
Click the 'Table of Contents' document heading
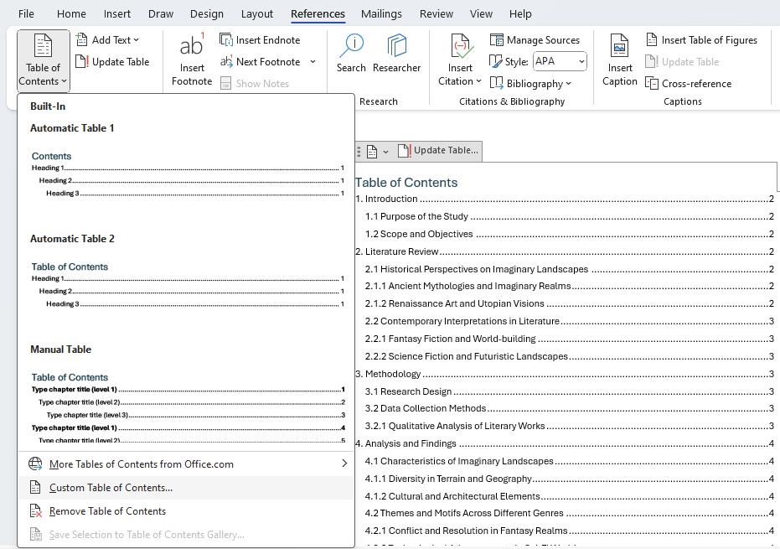coord(406,183)
